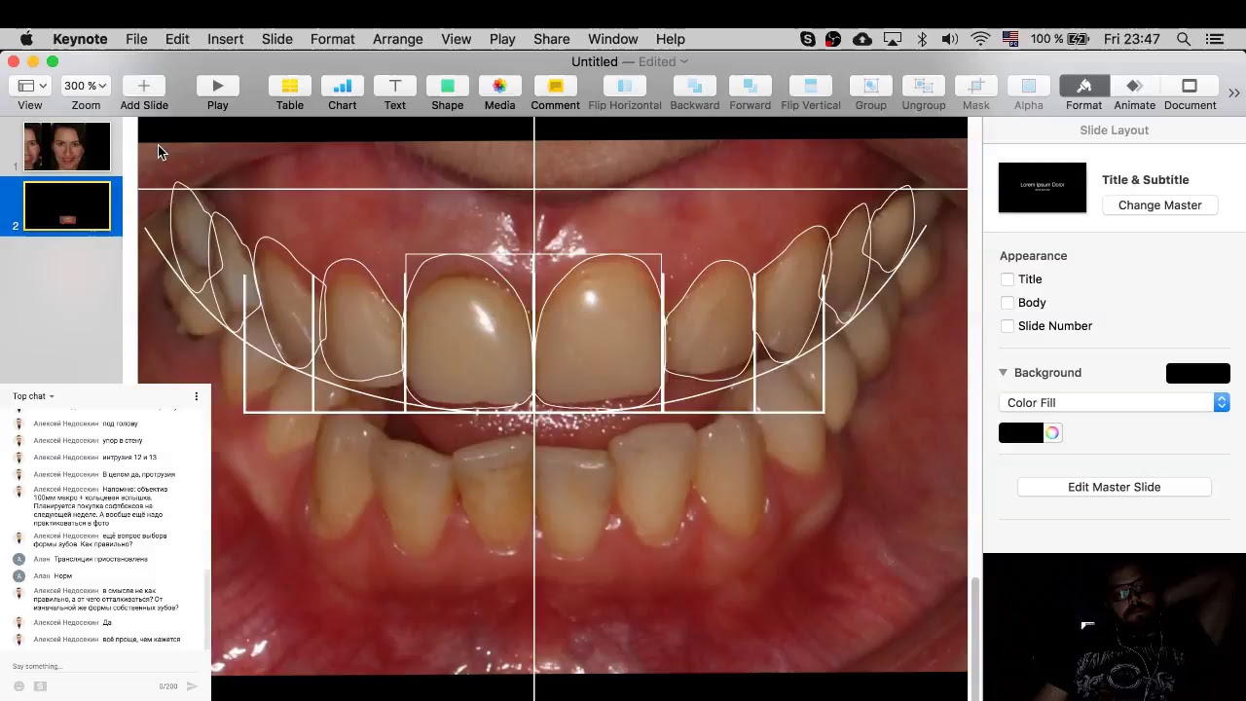The image size is (1246, 701).
Task: Open the Play menu
Action: point(502,39)
